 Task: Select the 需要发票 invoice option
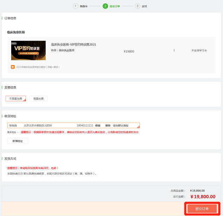(x=38, y=99)
